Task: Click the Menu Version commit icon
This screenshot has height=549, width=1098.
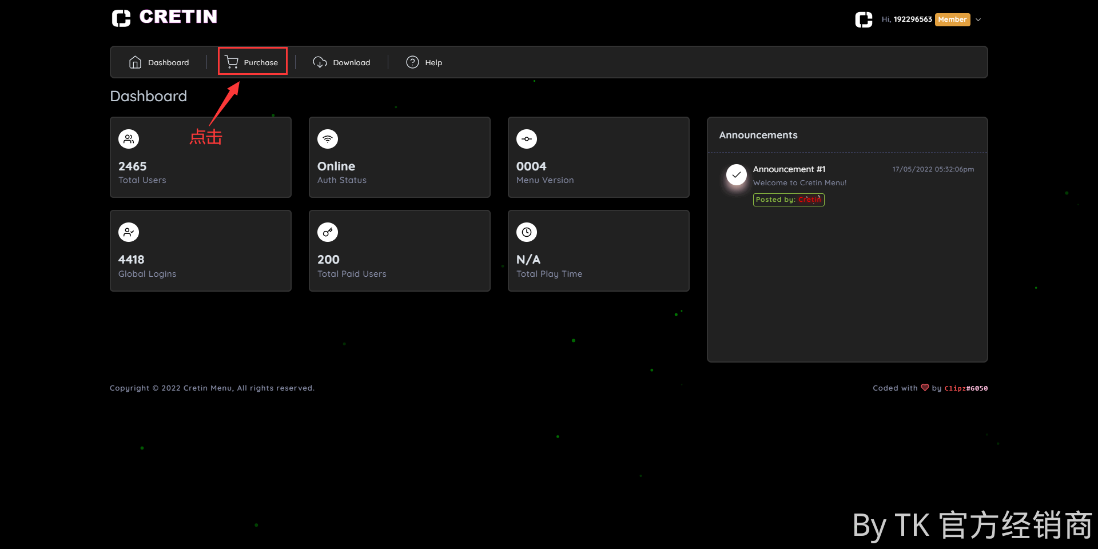Action: [527, 139]
